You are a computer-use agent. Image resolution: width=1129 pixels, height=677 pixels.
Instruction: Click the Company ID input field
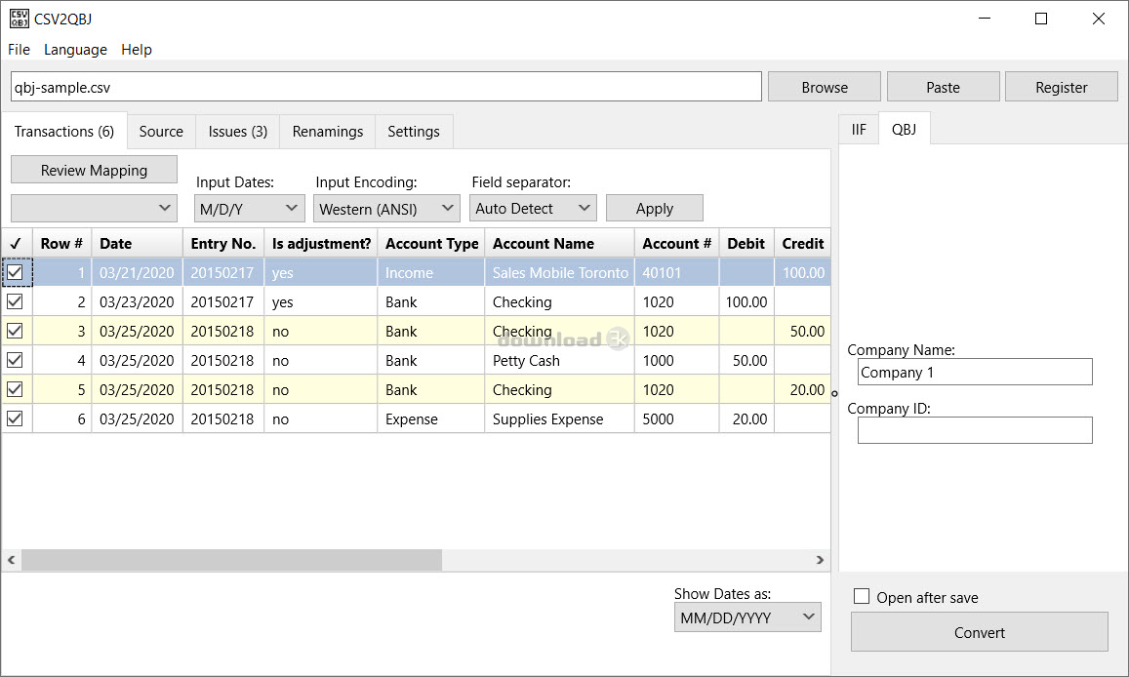[x=975, y=430]
